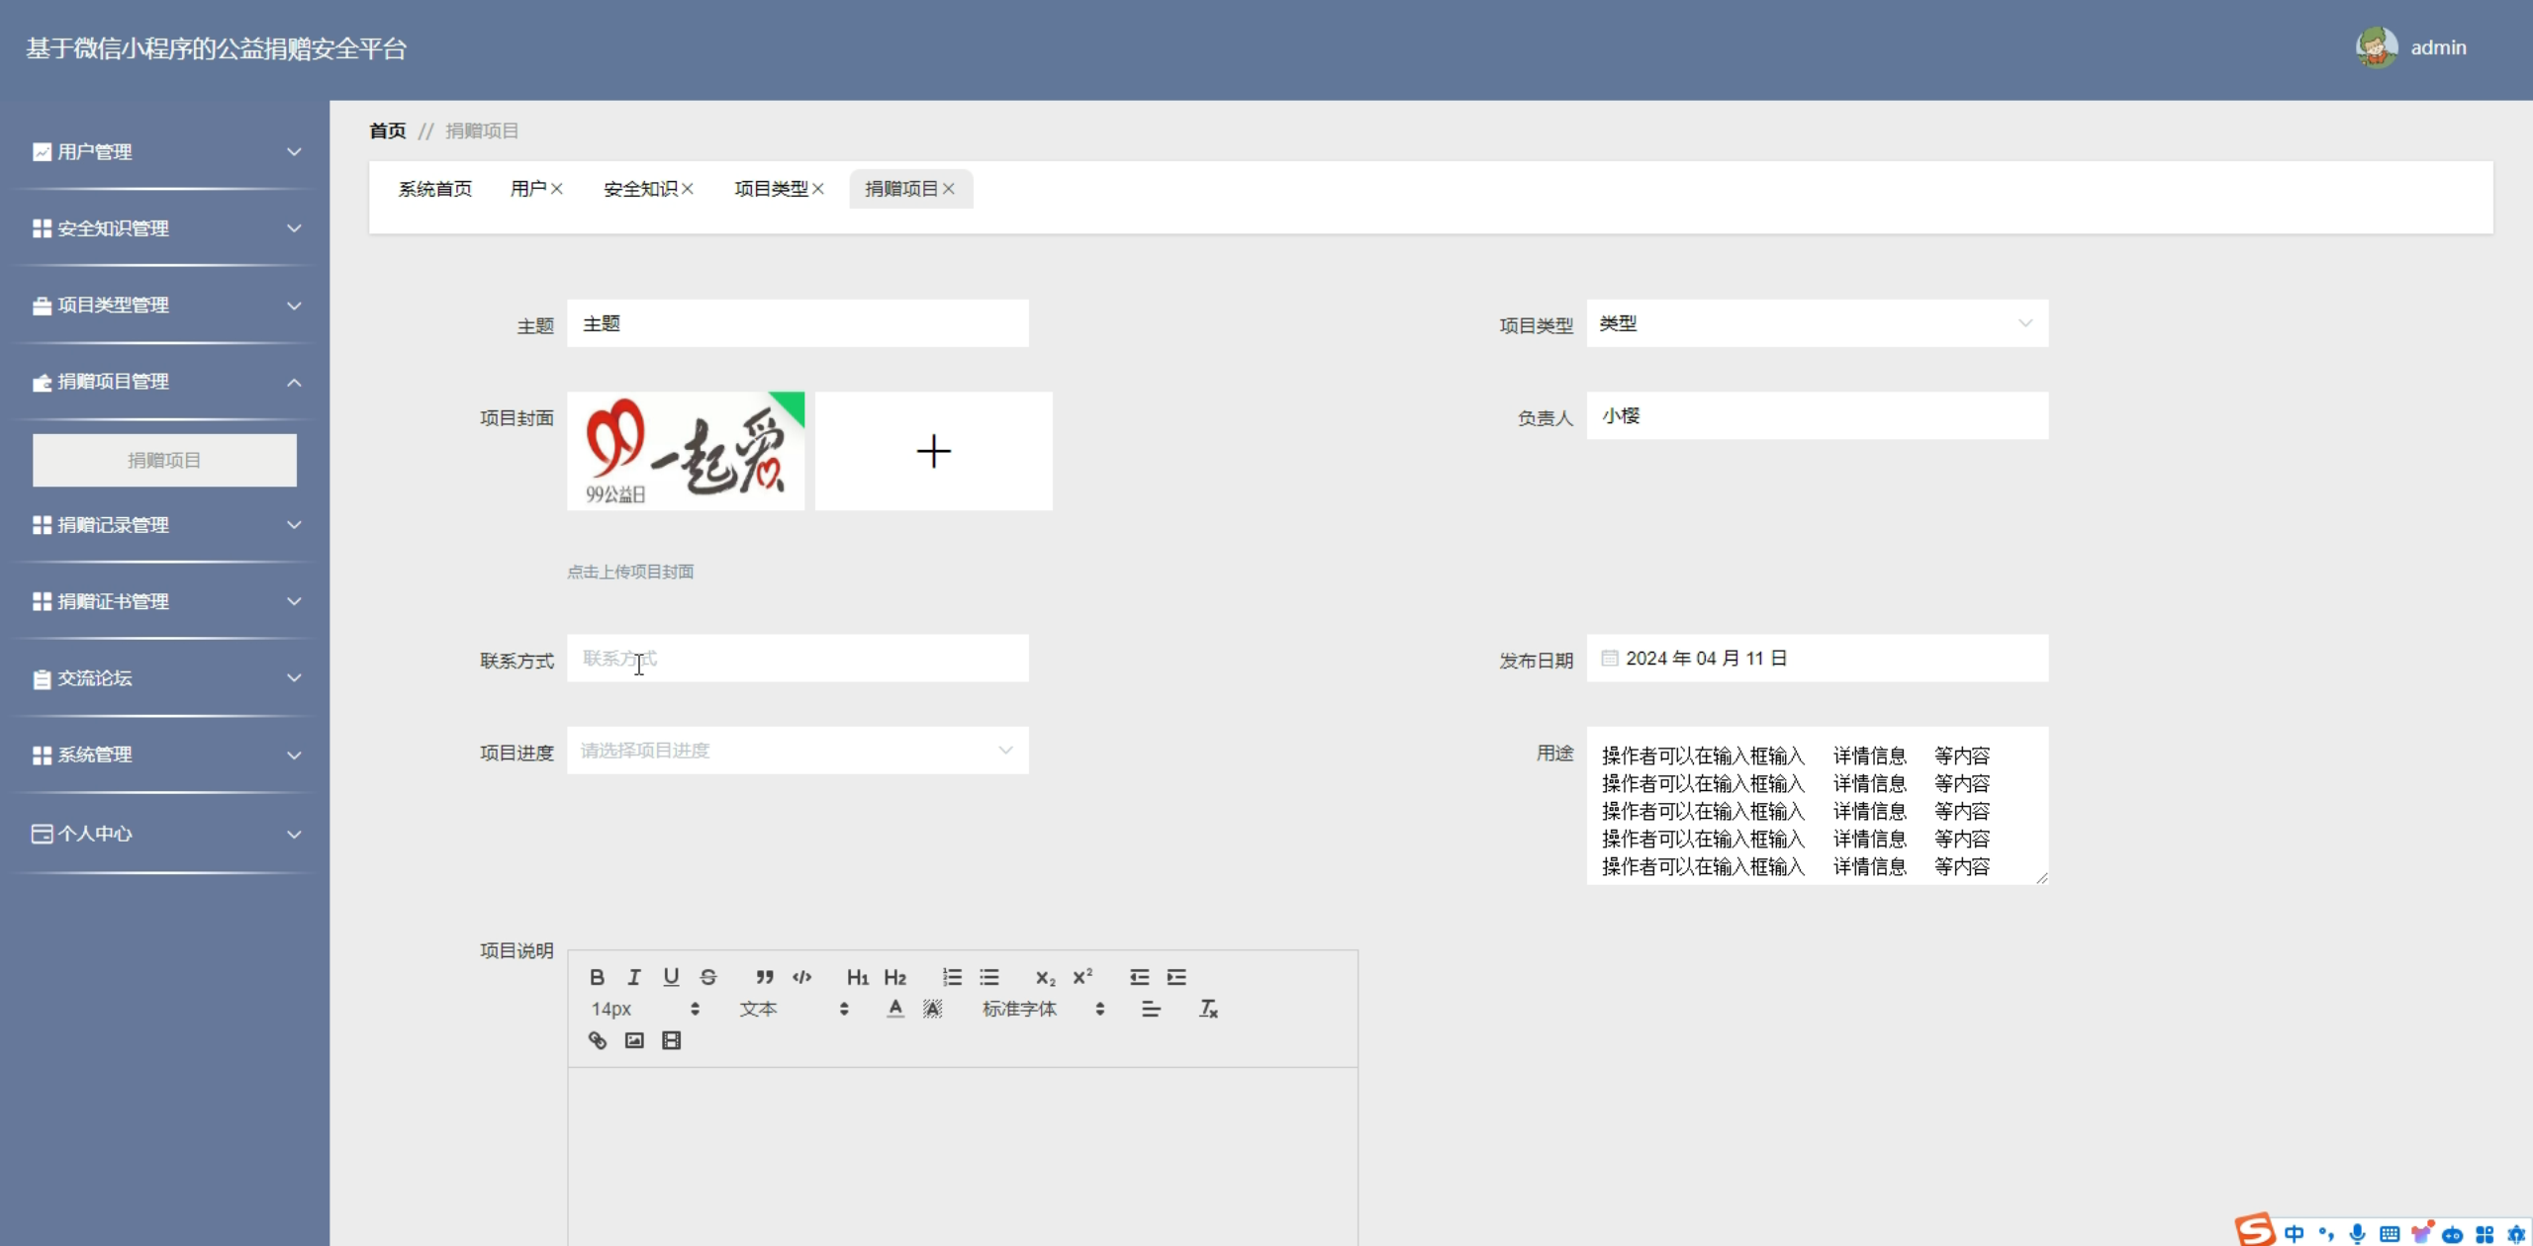Open the font color picker
This screenshot has height=1246, width=2533.
click(895, 1009)
